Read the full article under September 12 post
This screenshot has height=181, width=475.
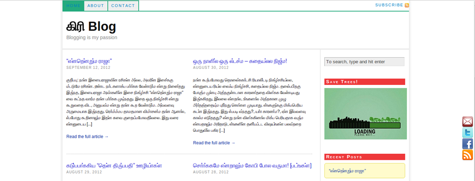(87, 136)
